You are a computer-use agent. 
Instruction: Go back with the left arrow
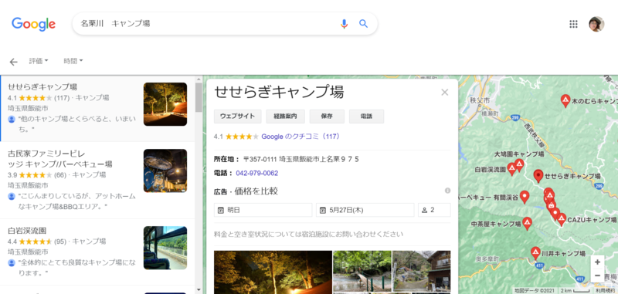[x=13, y=62]
